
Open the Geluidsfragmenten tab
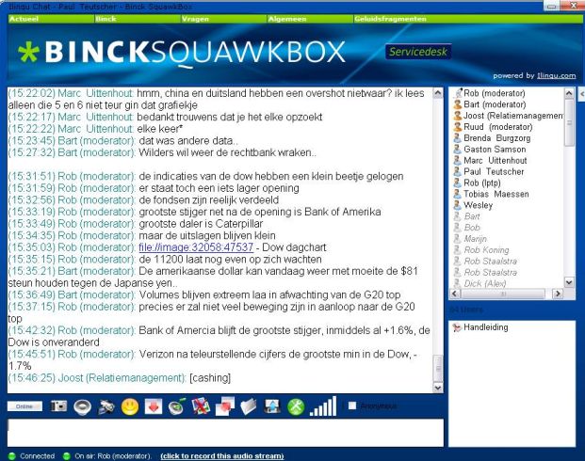390,19
